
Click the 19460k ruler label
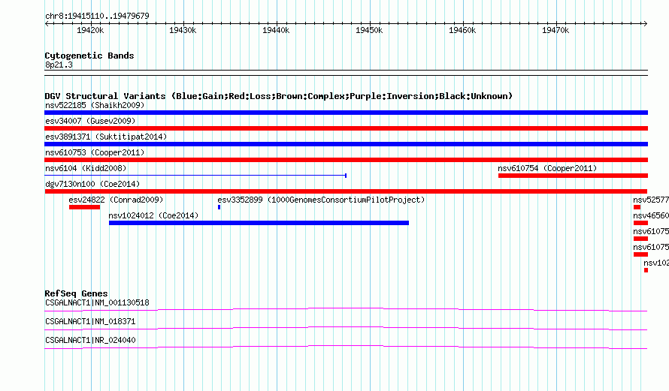[462, 30]
